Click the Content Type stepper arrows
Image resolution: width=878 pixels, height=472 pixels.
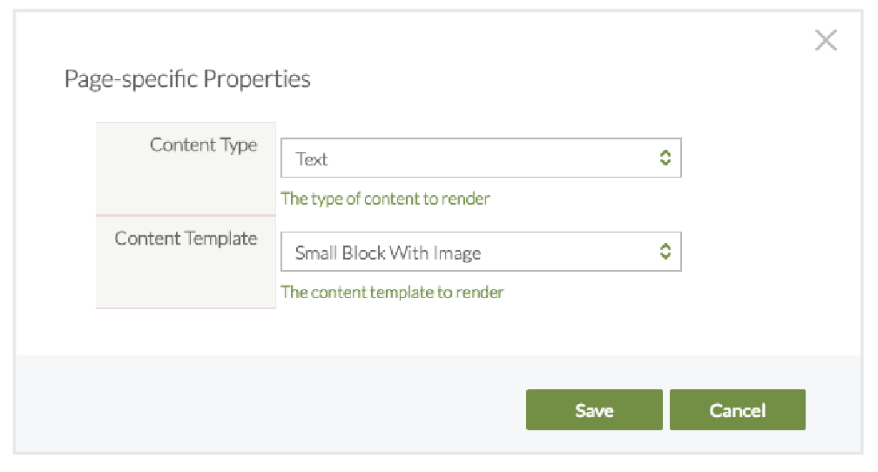(x=665, y=158)
